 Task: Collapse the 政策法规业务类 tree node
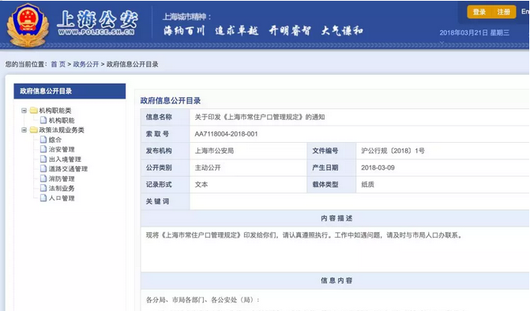tap(24, 130)
